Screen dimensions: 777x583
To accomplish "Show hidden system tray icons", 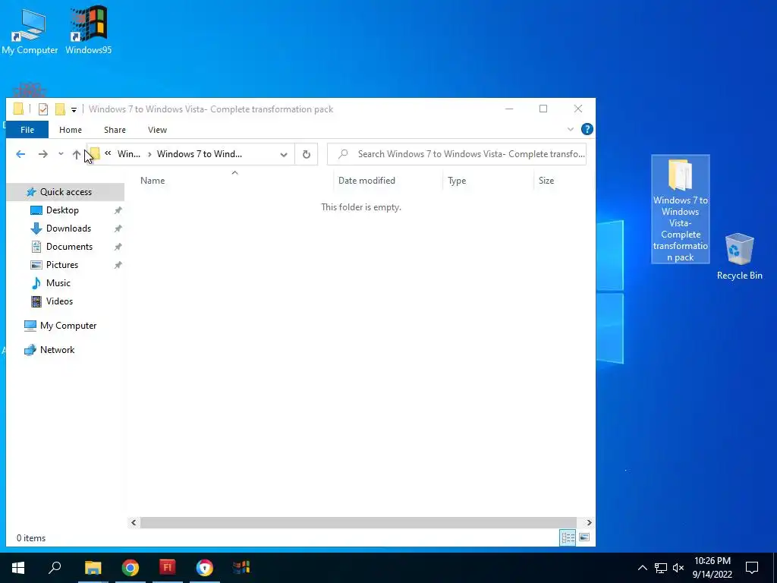I will [642, 568].
